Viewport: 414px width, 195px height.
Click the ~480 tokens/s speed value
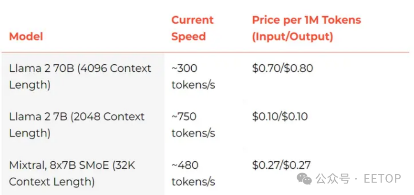coord(193,174)
